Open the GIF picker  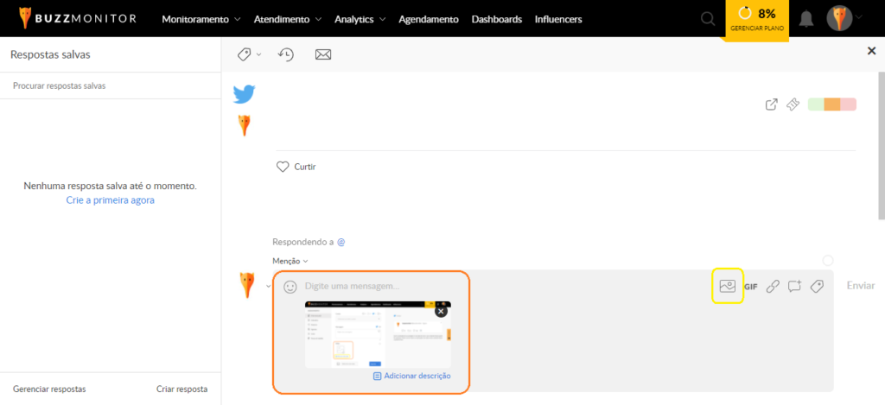click(750, 287)
